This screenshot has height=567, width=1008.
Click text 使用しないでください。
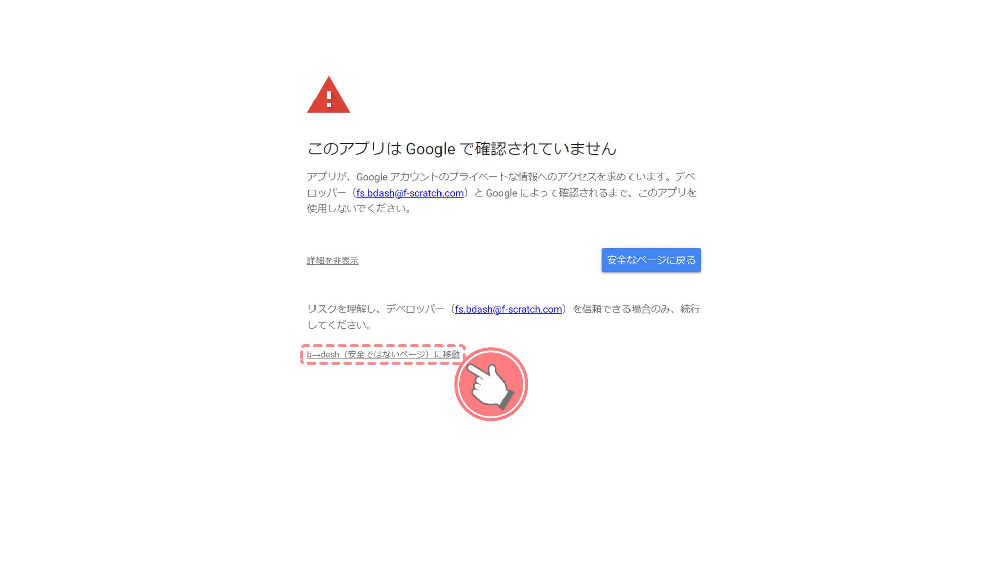360,208
